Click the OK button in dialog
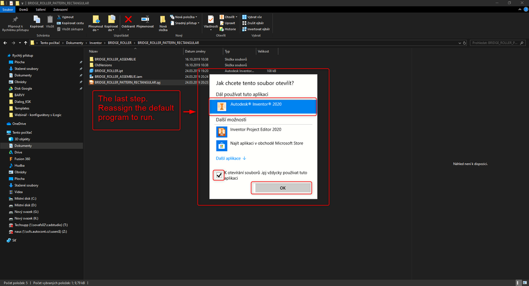This screenshot has width=529, height=286. click(x=283, y=188)
